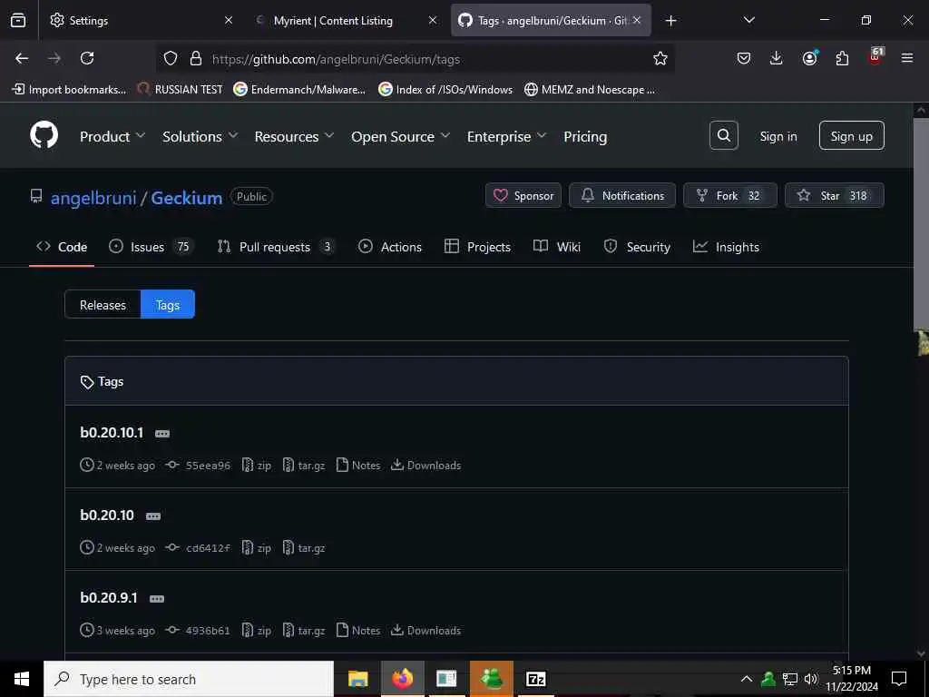This screenshot has width=929, height=697.
Task: Download tar.gz for tag b0.20.10
Action: (304, 547)
